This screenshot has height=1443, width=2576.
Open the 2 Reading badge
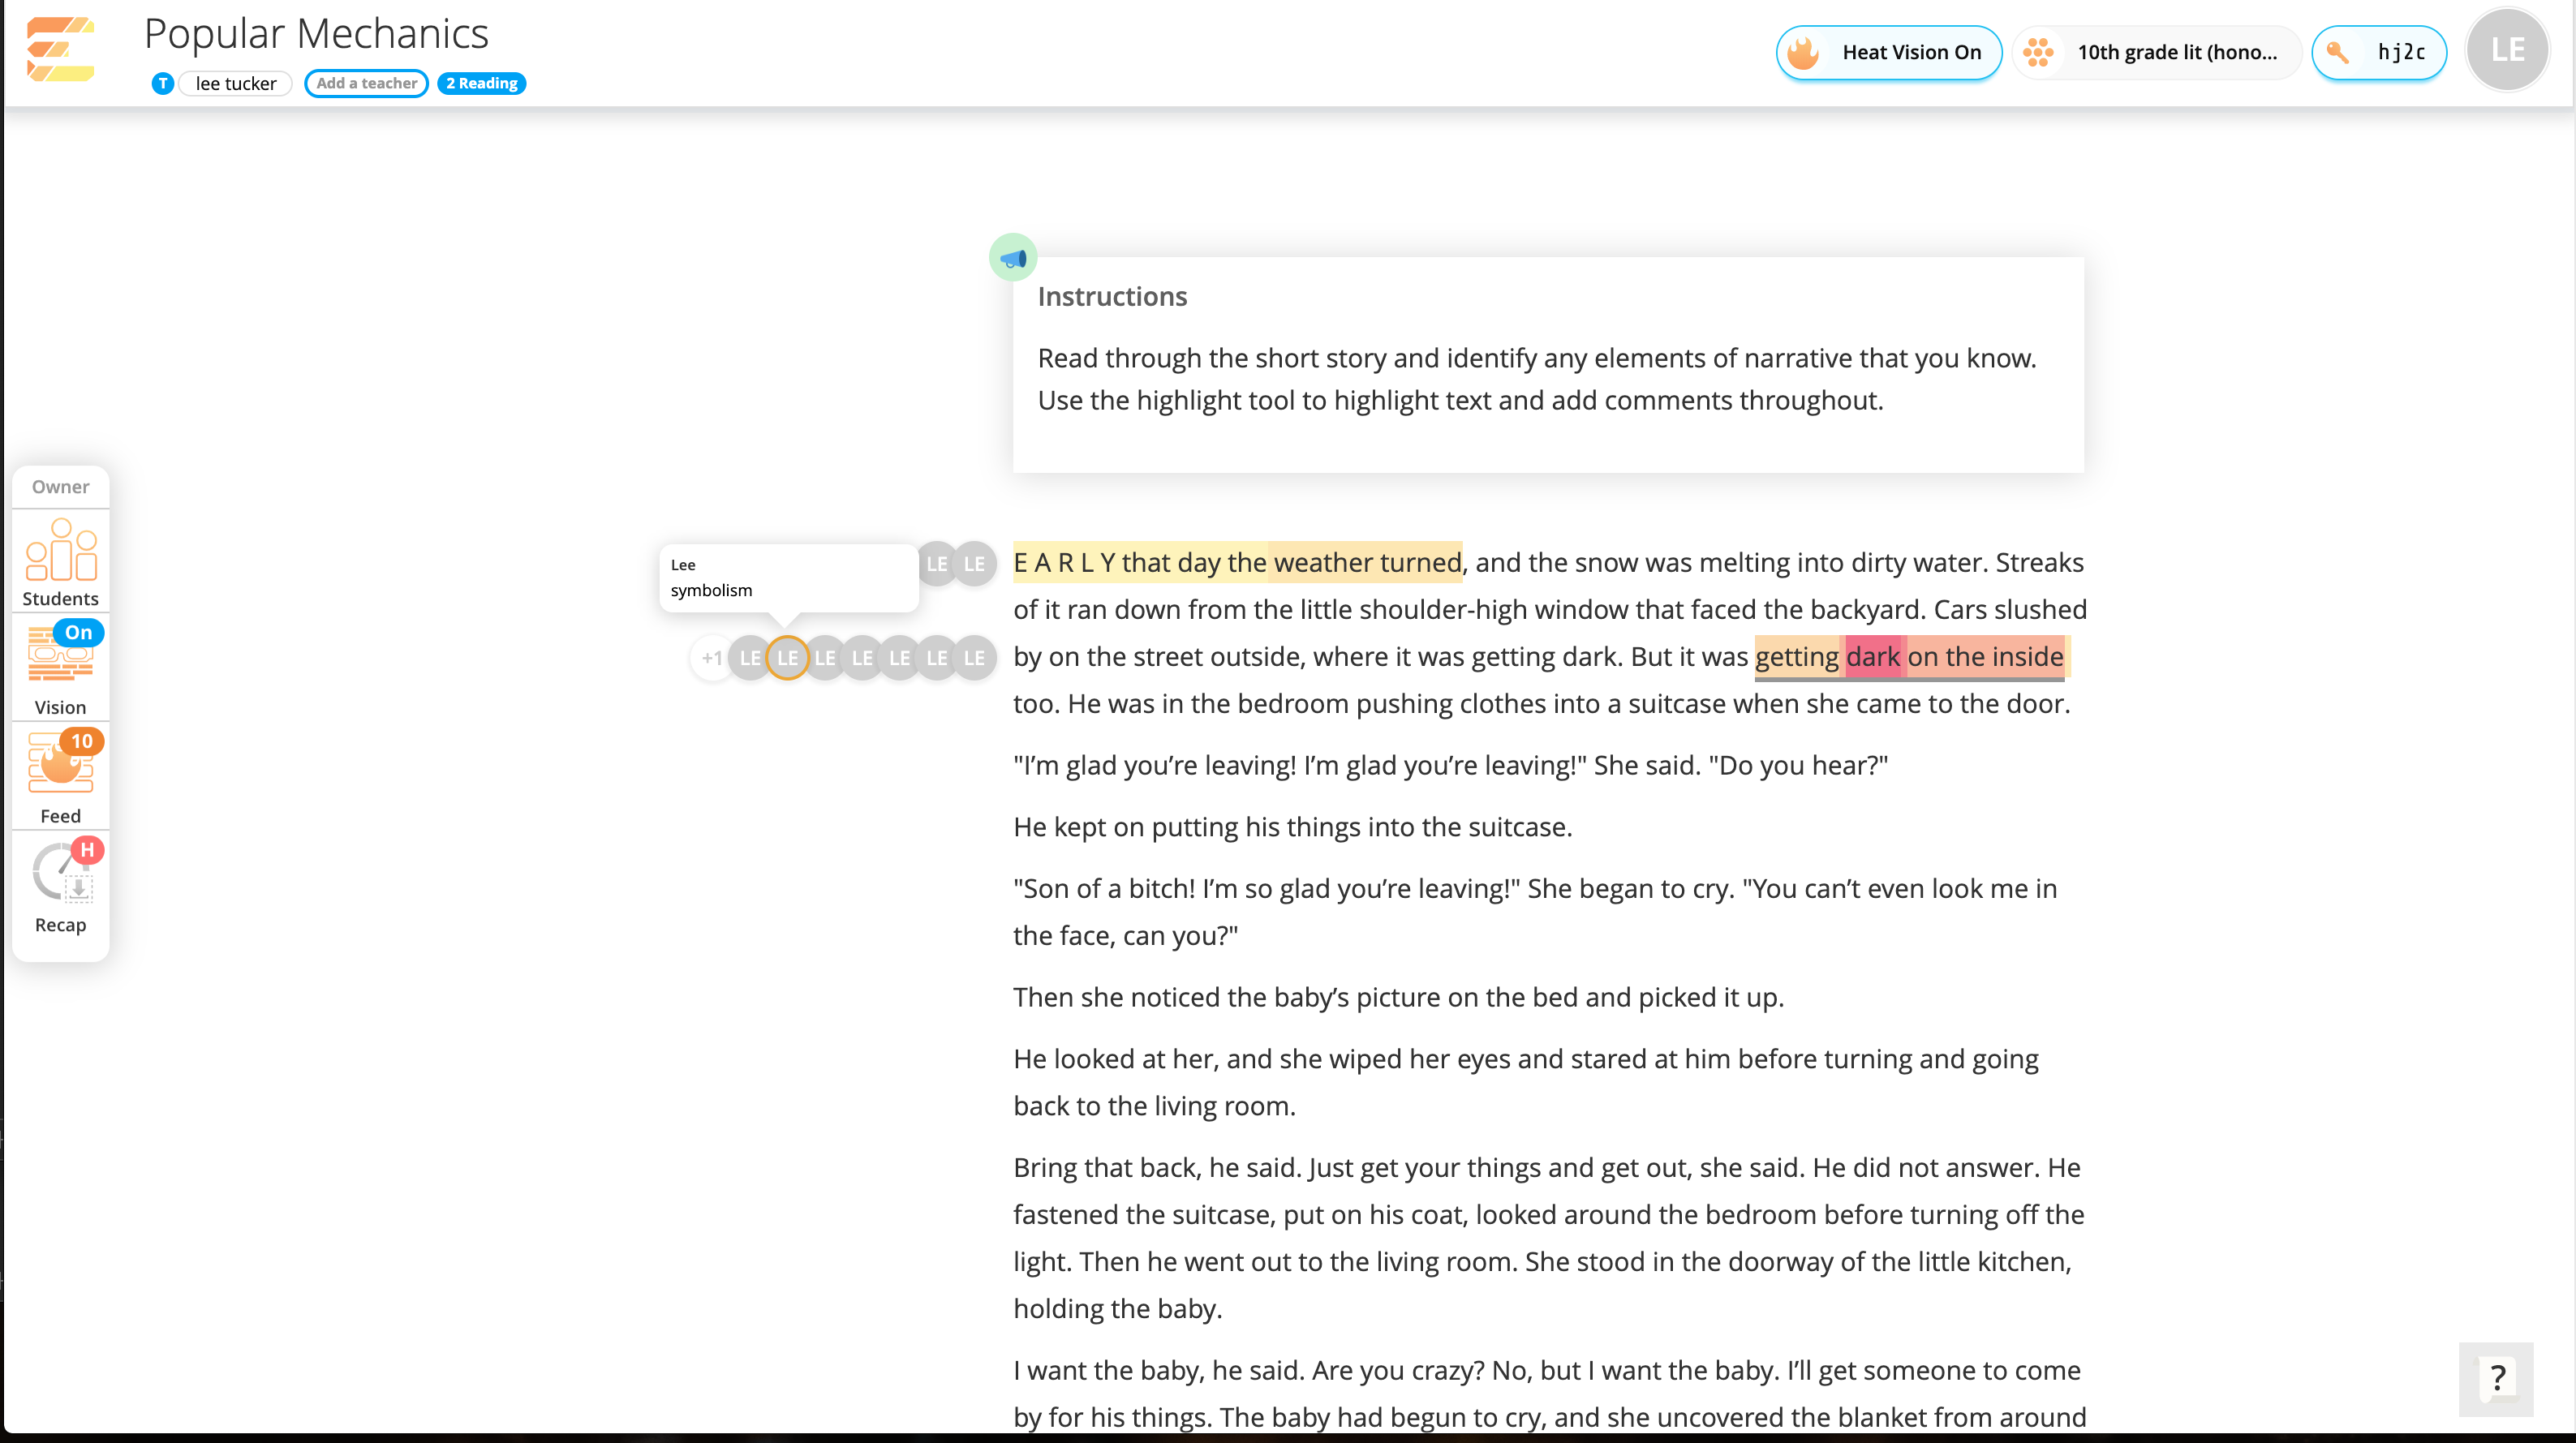click(481, 83)
